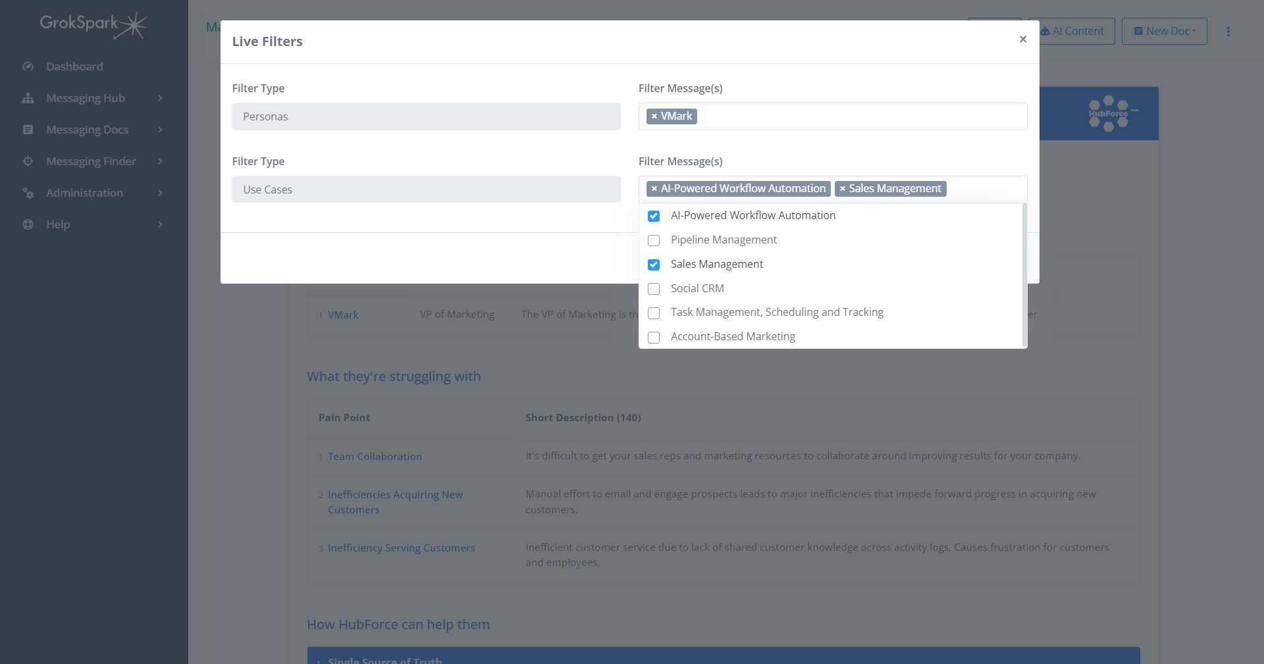The height and width of the screenshot is (664, 1264).
Task: Open Inefficiencies Acquiring New Customers link
Action: click(395, 502)
